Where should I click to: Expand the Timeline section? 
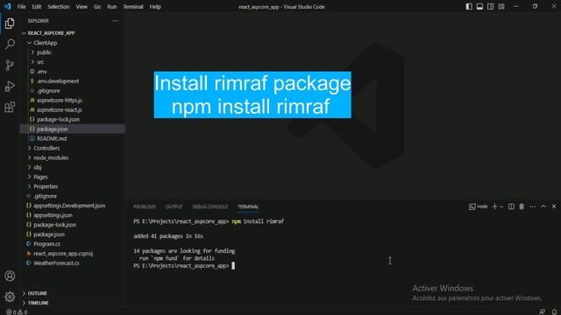click(x=72, y=303)
